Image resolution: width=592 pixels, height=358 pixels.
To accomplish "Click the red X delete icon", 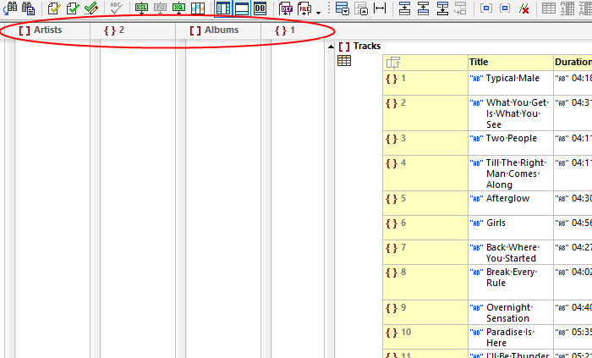I will (x=524, y=8).
